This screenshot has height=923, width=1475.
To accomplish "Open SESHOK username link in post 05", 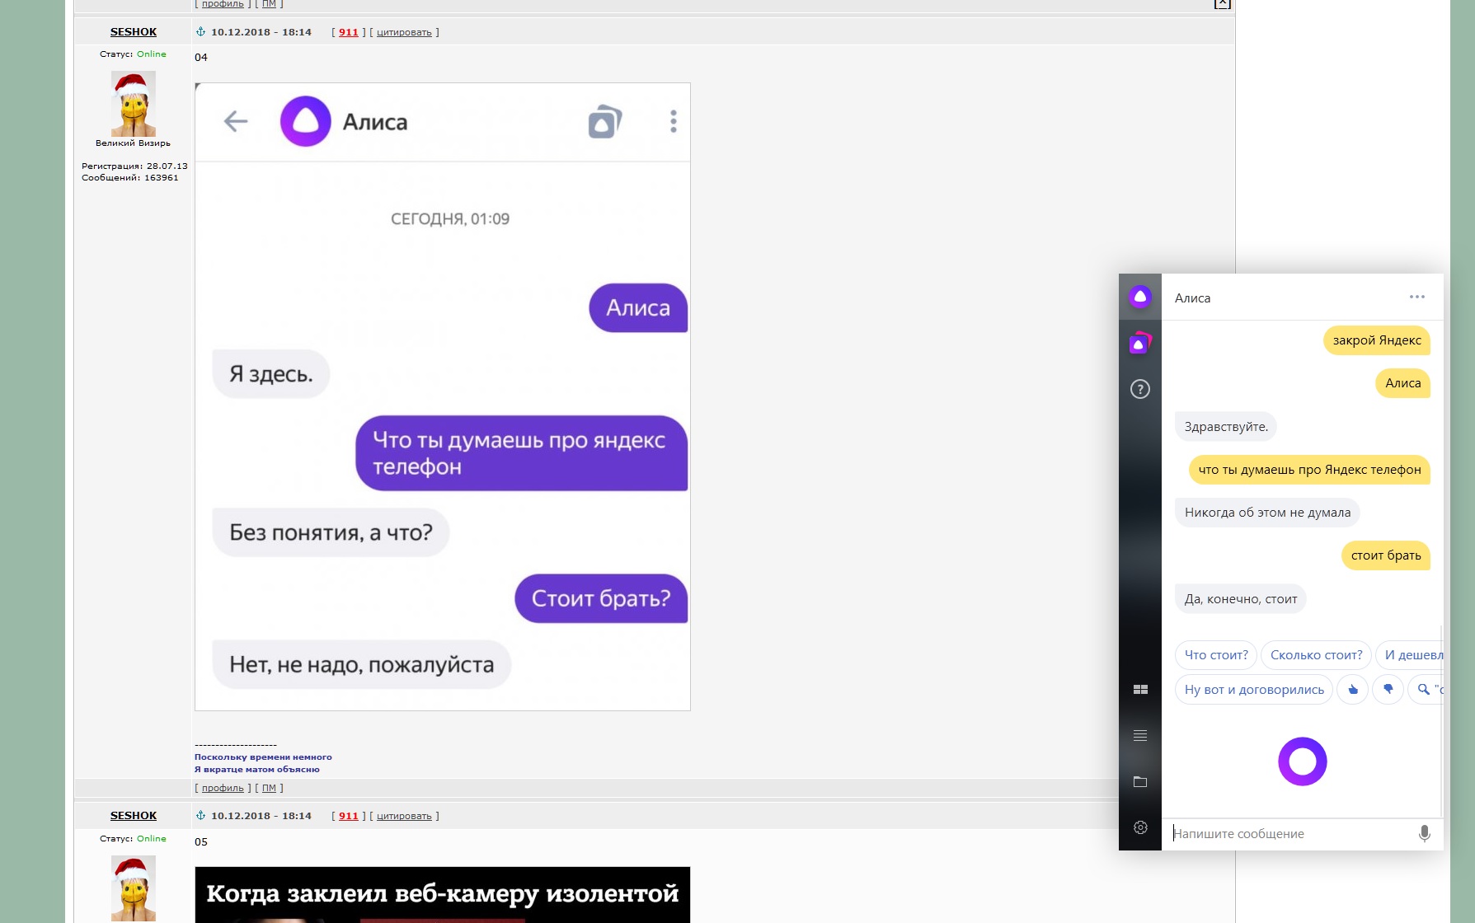I will click(134, 816).
